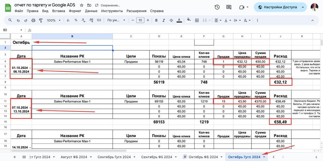Open the Расширения menu

tap(136, 11)
